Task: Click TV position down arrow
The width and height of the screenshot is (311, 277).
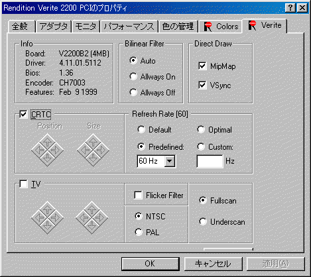Action: coord(48,225)
